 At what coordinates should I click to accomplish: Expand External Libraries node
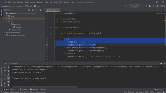pos(4,33)
